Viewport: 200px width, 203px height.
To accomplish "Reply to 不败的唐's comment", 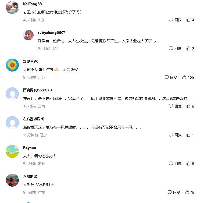I will coord(174,193).
